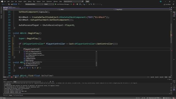Click the IntelliSense scroll up arrow
Screen dimensions: 176x99
[x=96, y=51]
